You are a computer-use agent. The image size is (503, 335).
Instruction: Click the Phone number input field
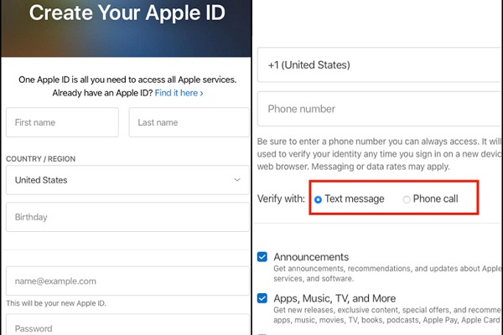(x=379, y=109)
